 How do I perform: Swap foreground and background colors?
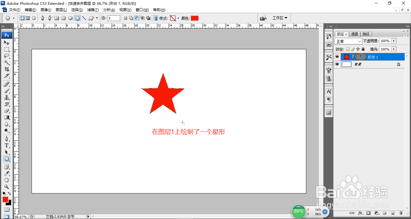[10, 193]
